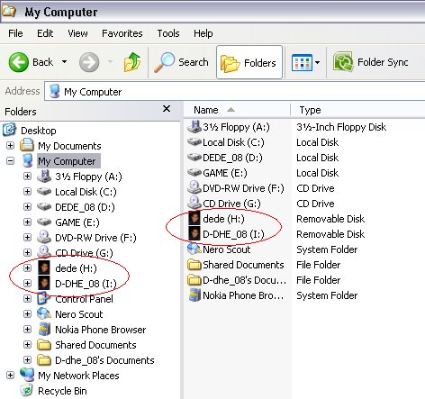Image resolution: width=425 pixels, height=399 pixels.
Task: Expand DVD-RW Drive (F:) tree node
Action: pyautogui.click(x=27, y=238)
